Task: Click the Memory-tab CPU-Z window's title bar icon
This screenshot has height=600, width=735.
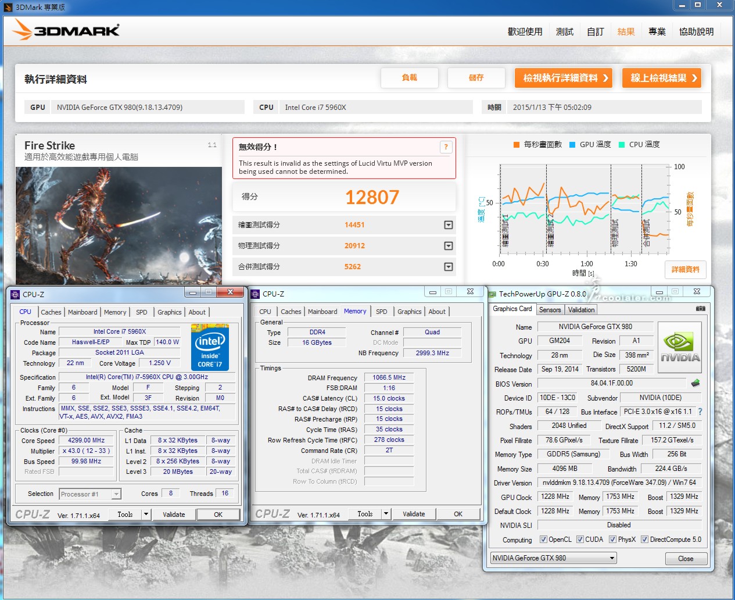Action: click(255, 294)
